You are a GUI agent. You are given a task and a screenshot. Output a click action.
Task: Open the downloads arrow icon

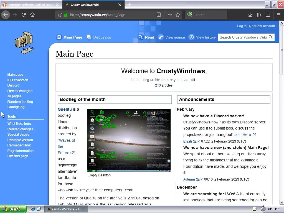click(250, 15)
